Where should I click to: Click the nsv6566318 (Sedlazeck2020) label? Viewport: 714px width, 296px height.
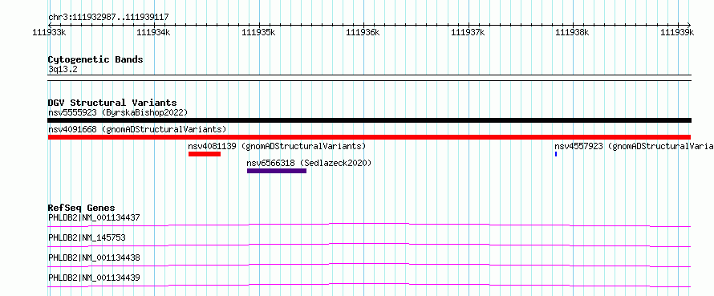click(x=309, y=163)
